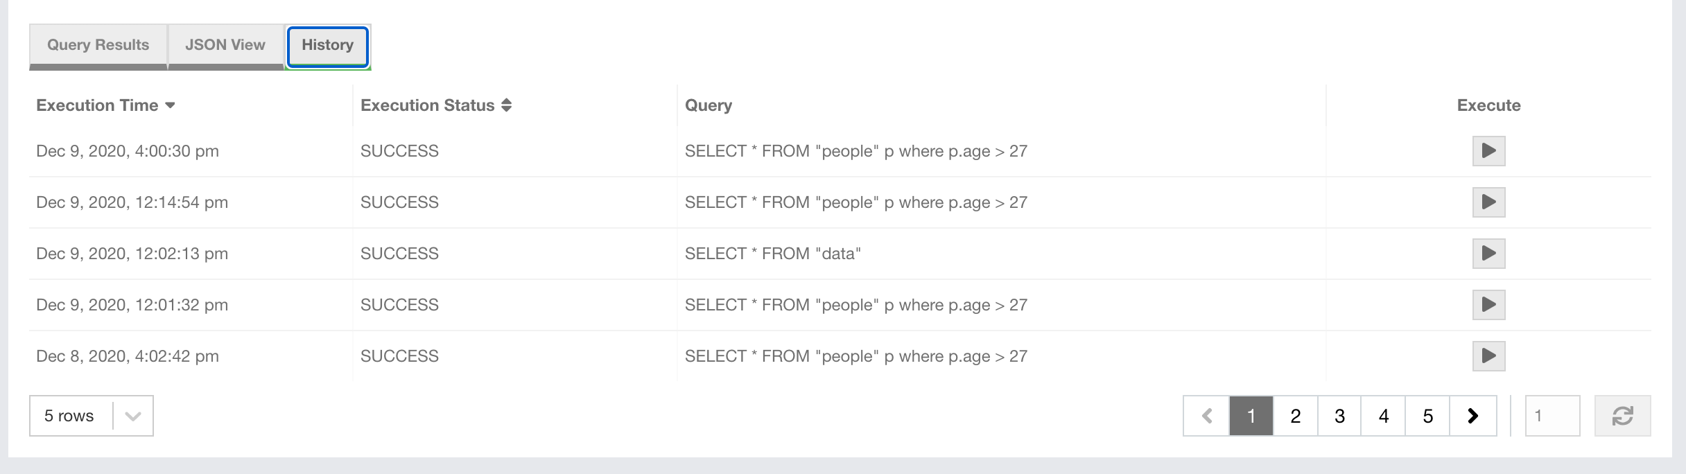1686x474 pixels.
Task: Jump to page 4
Action: tap(1384, 416)
